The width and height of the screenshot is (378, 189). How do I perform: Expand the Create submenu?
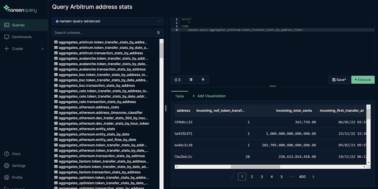coord(24,49)
